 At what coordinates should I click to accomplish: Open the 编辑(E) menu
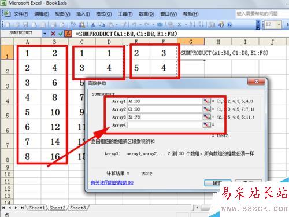click(x=42, y=14)
